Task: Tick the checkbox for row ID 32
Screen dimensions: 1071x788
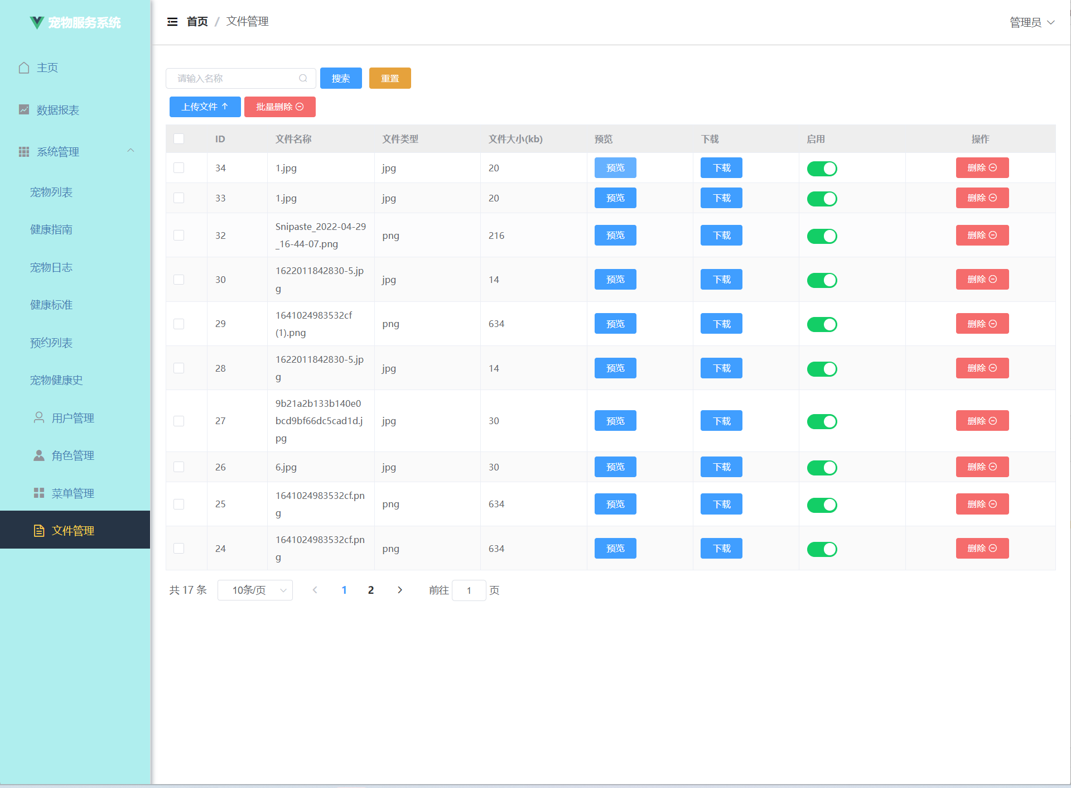Action: click(179, 236)
